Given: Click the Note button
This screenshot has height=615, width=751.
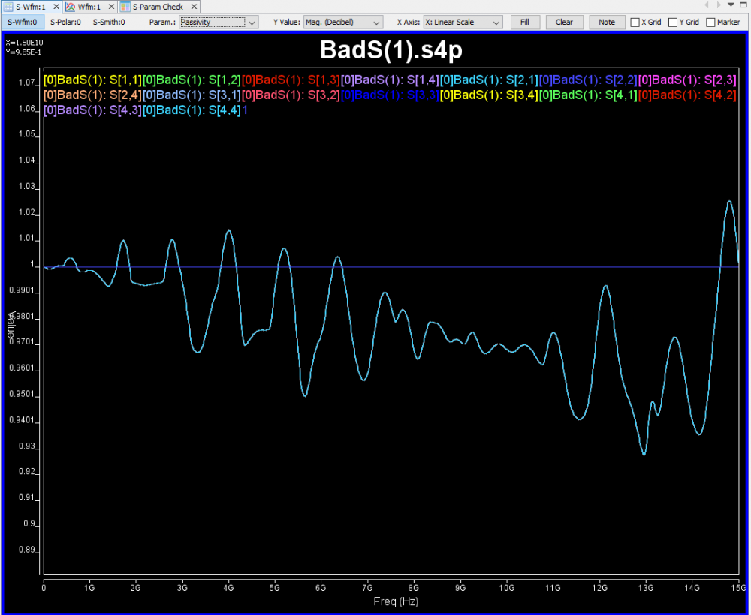Looking at the screenshot, I should tap(607, 22).
